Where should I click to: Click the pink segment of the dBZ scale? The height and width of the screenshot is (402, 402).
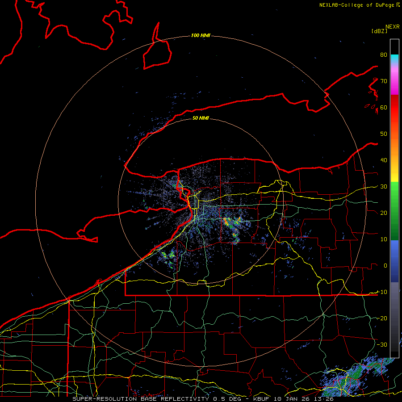(394, 77)
